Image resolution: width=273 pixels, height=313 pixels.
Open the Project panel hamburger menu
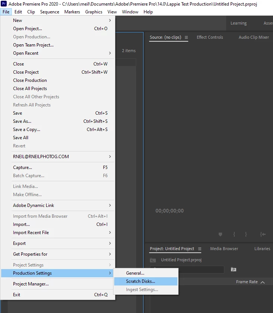point(200,249)
